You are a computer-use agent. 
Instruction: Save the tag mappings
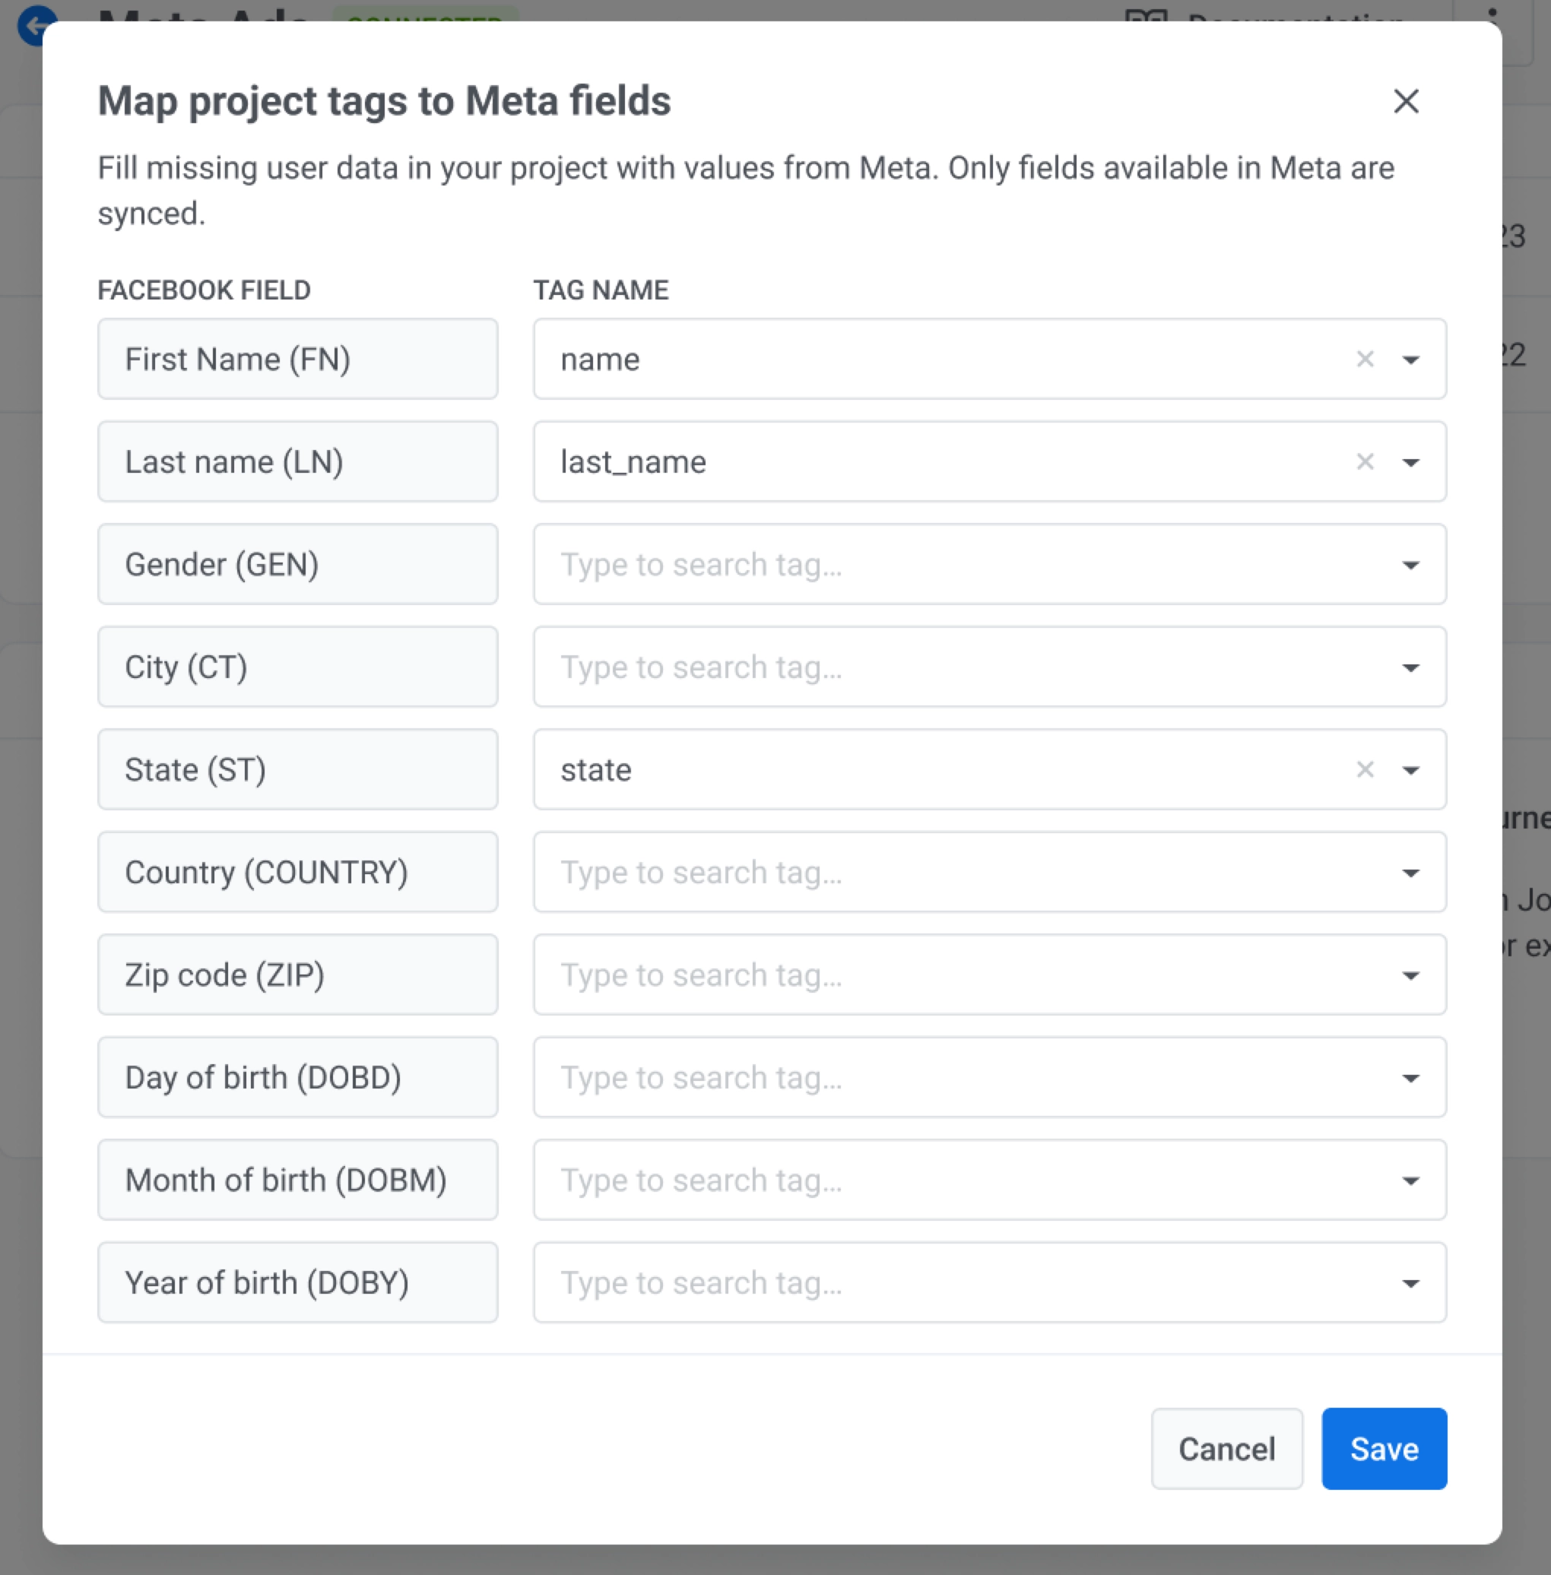pyautogui.click(x=1384, y=1449)
